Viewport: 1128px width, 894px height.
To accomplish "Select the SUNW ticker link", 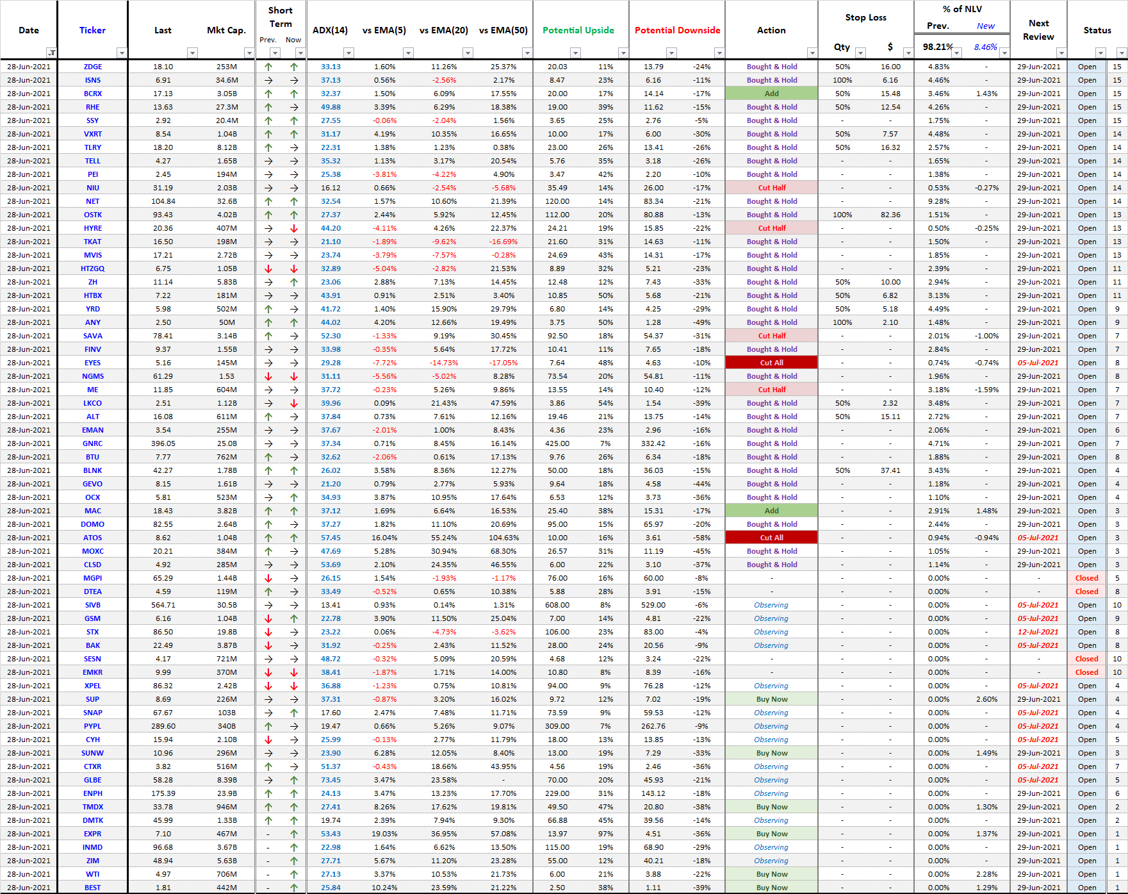I will click(x=93, y=753).
